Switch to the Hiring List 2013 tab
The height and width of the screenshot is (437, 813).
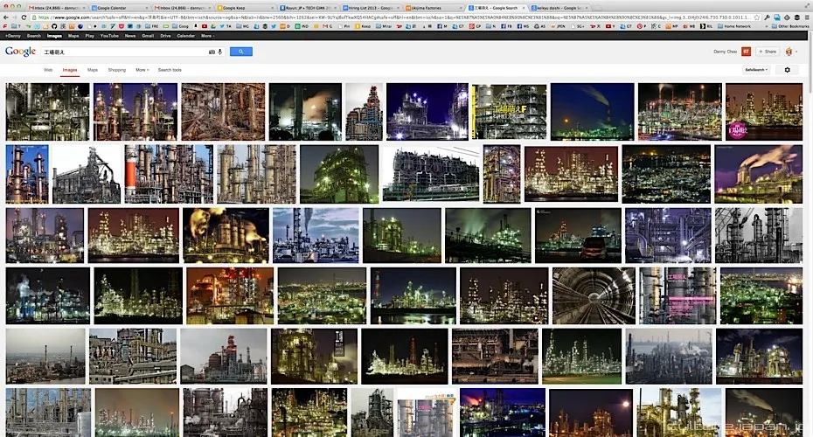tap(370, 8)
